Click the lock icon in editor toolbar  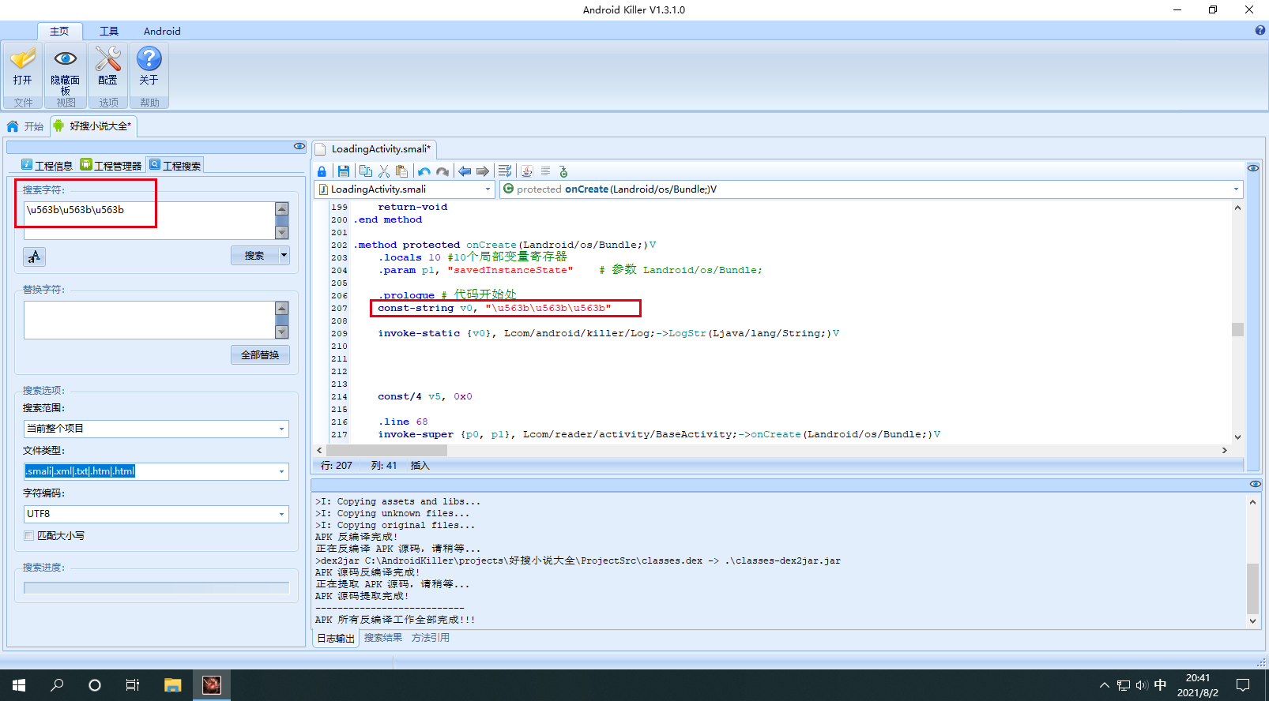coord(322,171)
